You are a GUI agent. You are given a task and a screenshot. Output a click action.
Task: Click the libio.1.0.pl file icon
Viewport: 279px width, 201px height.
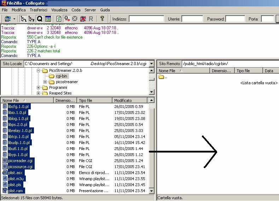click(x=5, y=113)
